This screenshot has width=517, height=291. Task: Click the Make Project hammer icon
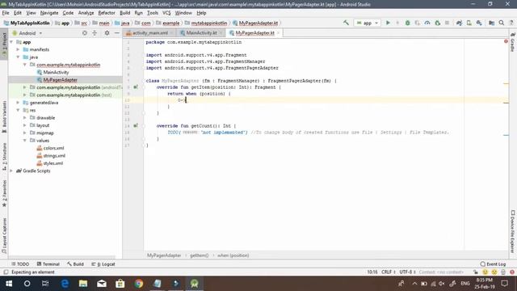tap(346, 23)
